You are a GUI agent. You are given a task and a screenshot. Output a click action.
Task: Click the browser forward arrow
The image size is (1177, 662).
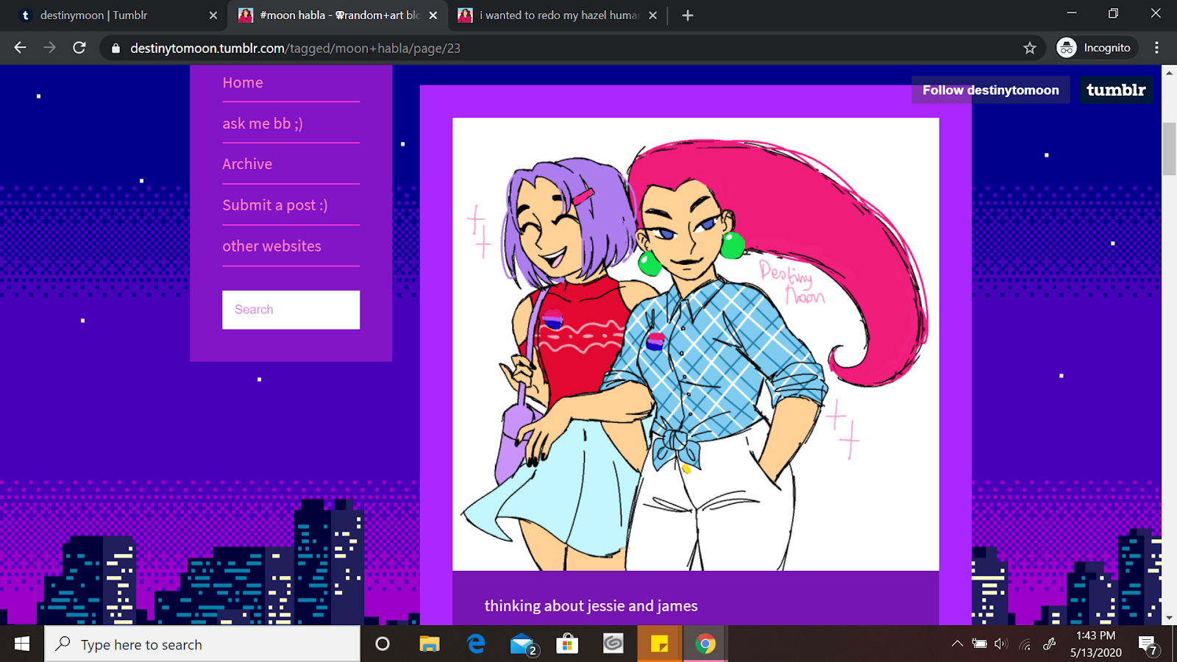49,48
